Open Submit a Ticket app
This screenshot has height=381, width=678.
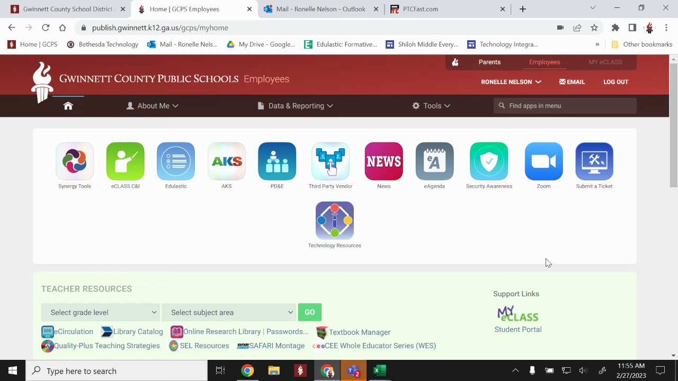point(594,161)
